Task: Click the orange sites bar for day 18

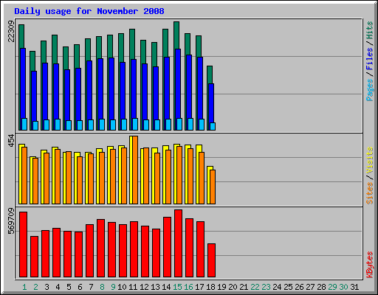Action: 213,187
